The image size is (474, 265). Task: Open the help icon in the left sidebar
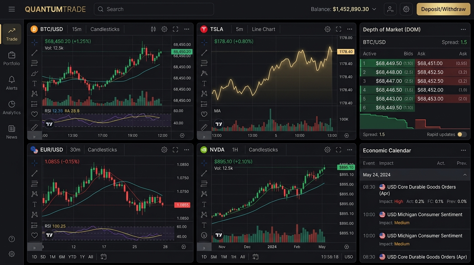coord(12,239)
